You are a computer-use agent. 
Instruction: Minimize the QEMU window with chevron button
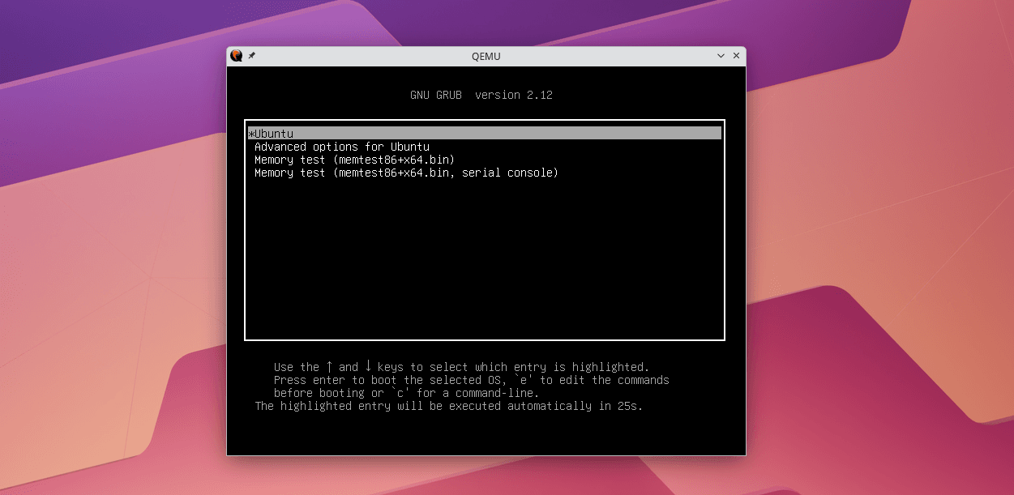click(x=721, y=56)
